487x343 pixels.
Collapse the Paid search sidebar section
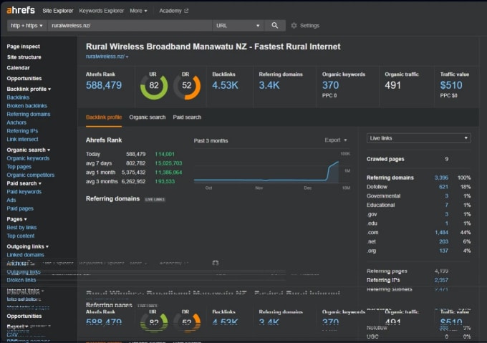pyautogui.click(x=24, y=183)
